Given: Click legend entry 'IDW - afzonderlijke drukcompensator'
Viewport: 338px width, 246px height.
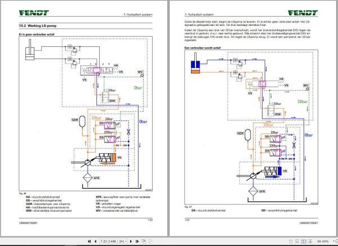Looking at the screenshot, I should pos(48,211).
